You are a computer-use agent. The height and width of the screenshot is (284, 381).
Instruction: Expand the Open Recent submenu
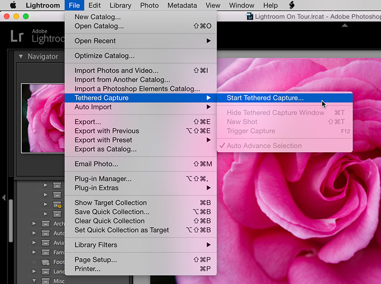point(141,41)
